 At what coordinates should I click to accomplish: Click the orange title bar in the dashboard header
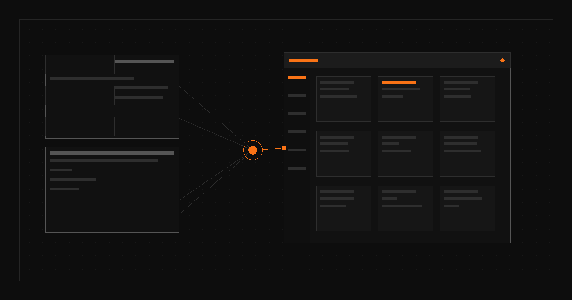point(304,60)
